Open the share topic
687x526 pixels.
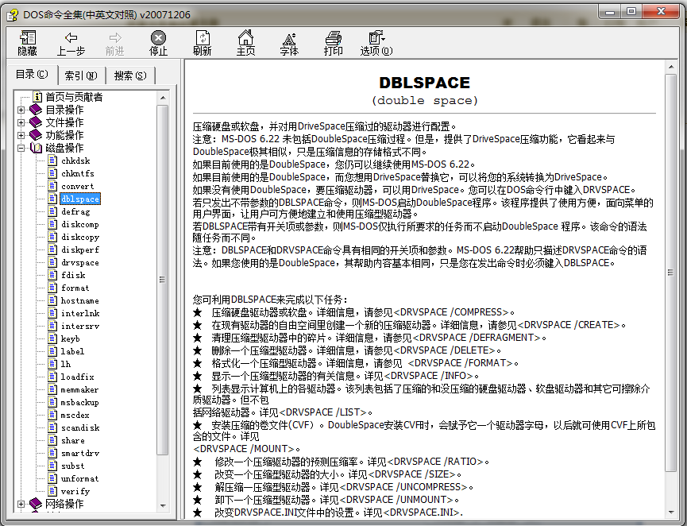point(73,440)
